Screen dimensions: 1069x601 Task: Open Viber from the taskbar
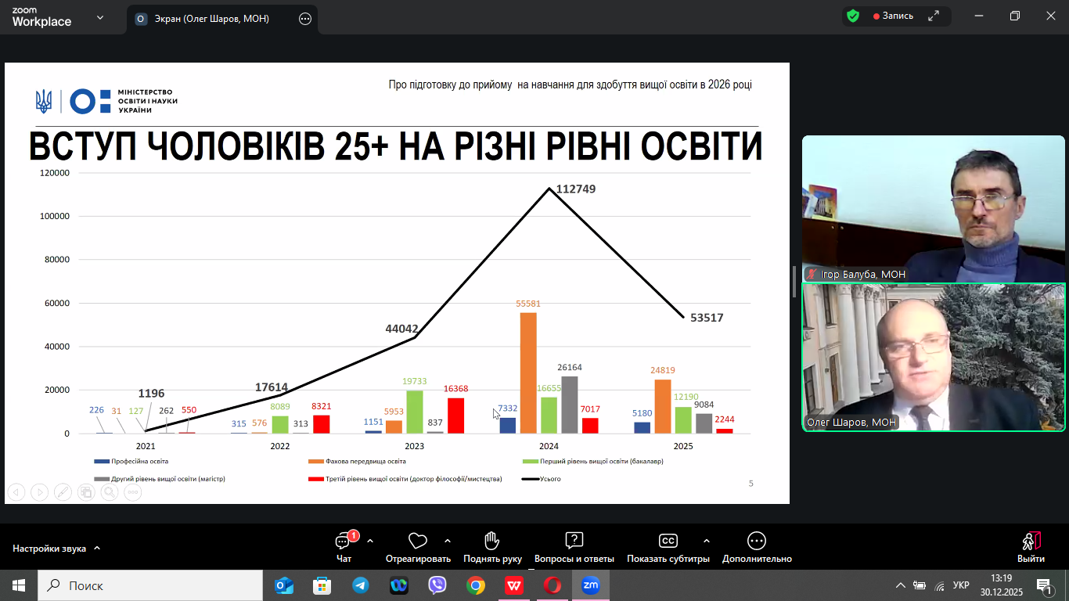[x=437, y=585]
